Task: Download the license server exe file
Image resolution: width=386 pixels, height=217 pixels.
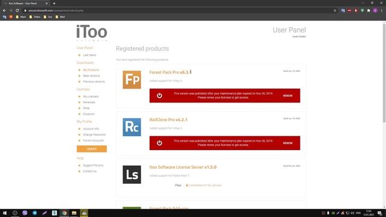Action: click(x=204, y=185)
